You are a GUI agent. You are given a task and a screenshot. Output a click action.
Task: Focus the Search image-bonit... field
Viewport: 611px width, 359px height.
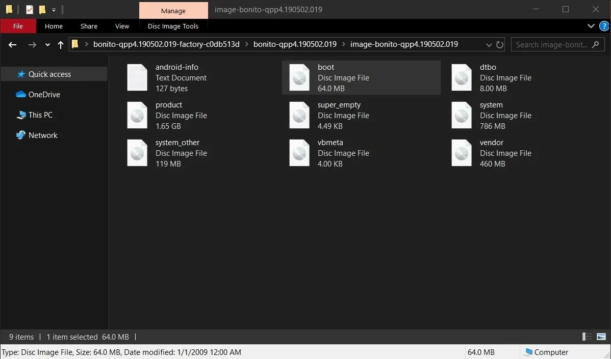pyautogui.click(x=557, y=45)
